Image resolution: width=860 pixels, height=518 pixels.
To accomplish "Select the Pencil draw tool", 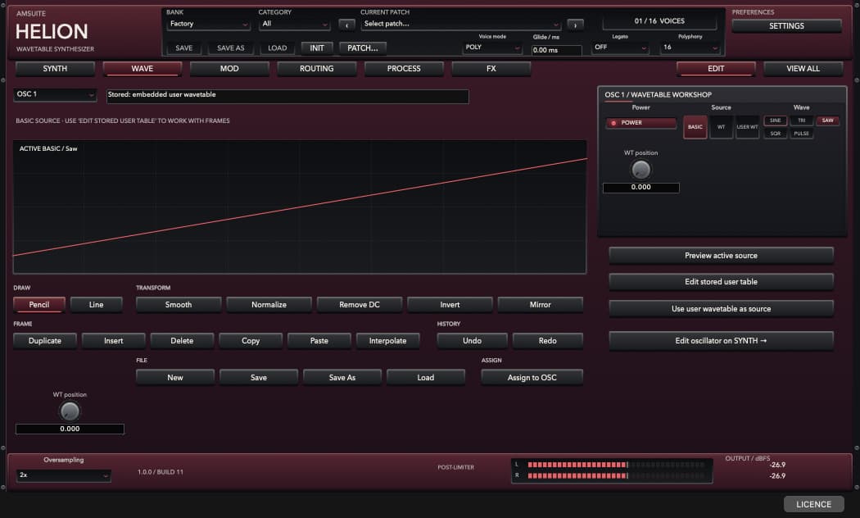I will (39, 305).
